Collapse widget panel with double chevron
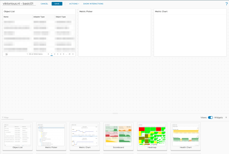This screenshot has width=229, height=154. tap(226, 117)
